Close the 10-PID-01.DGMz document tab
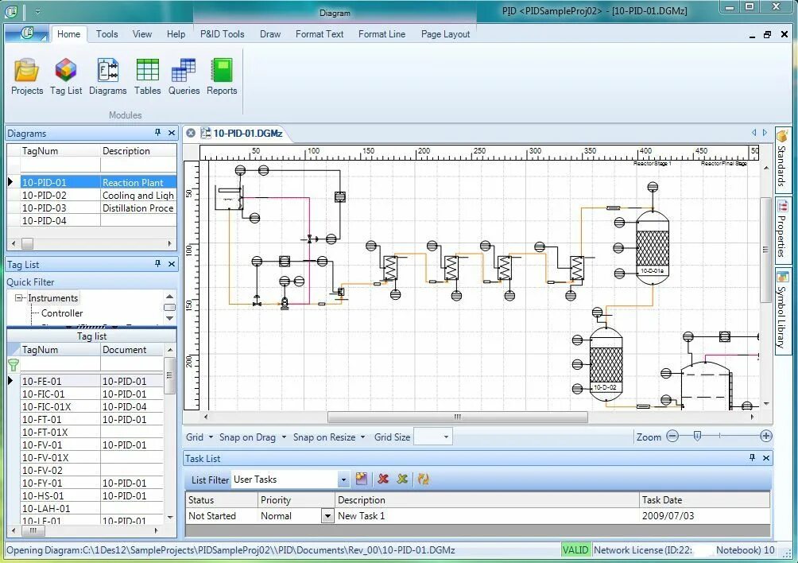This screenshot has height=563, width=798. 190,133
